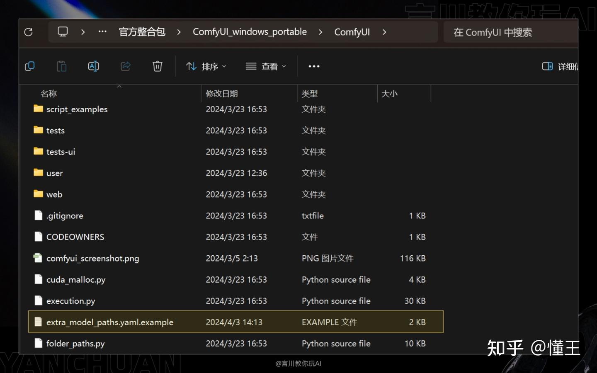597x373 pixels.
Task: Click the cuda_malloc.py file icon
Action: [38, 279]
